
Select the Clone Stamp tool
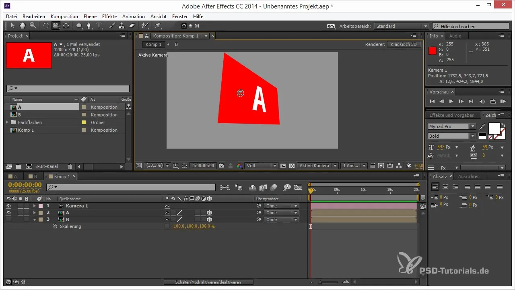coord(122,26)
